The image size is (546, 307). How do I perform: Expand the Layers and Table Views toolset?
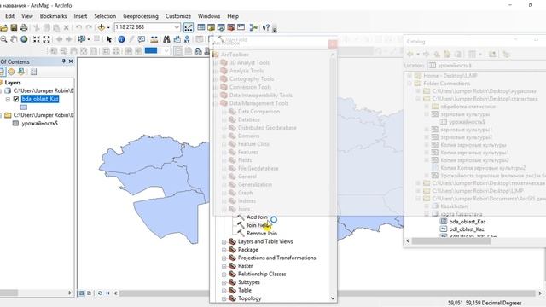[224, 241]
